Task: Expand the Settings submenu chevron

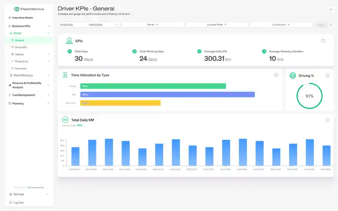Action: pos(48,194)
